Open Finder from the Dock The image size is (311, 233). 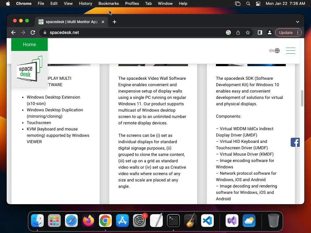click(37, 221)
